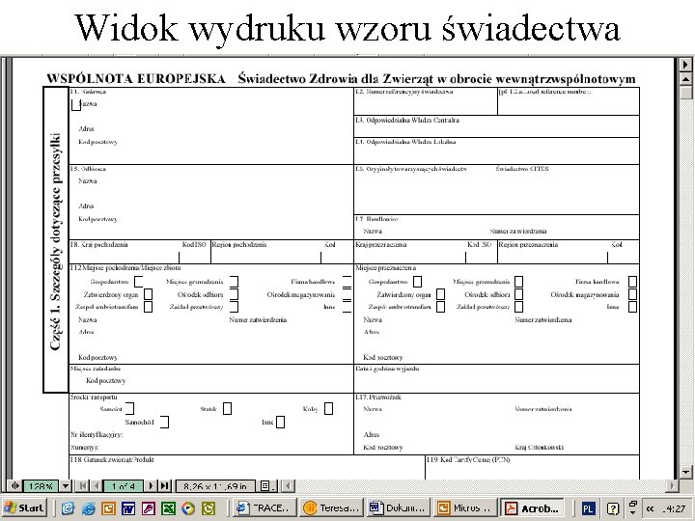The image size is (695, 521).
Task: Tick the 'Statek' transport checkbox
Action: tap(227, 408)
